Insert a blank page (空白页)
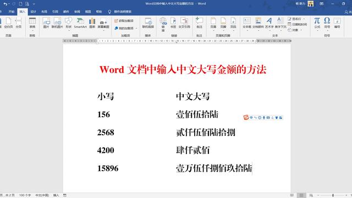 coord(9,23)
